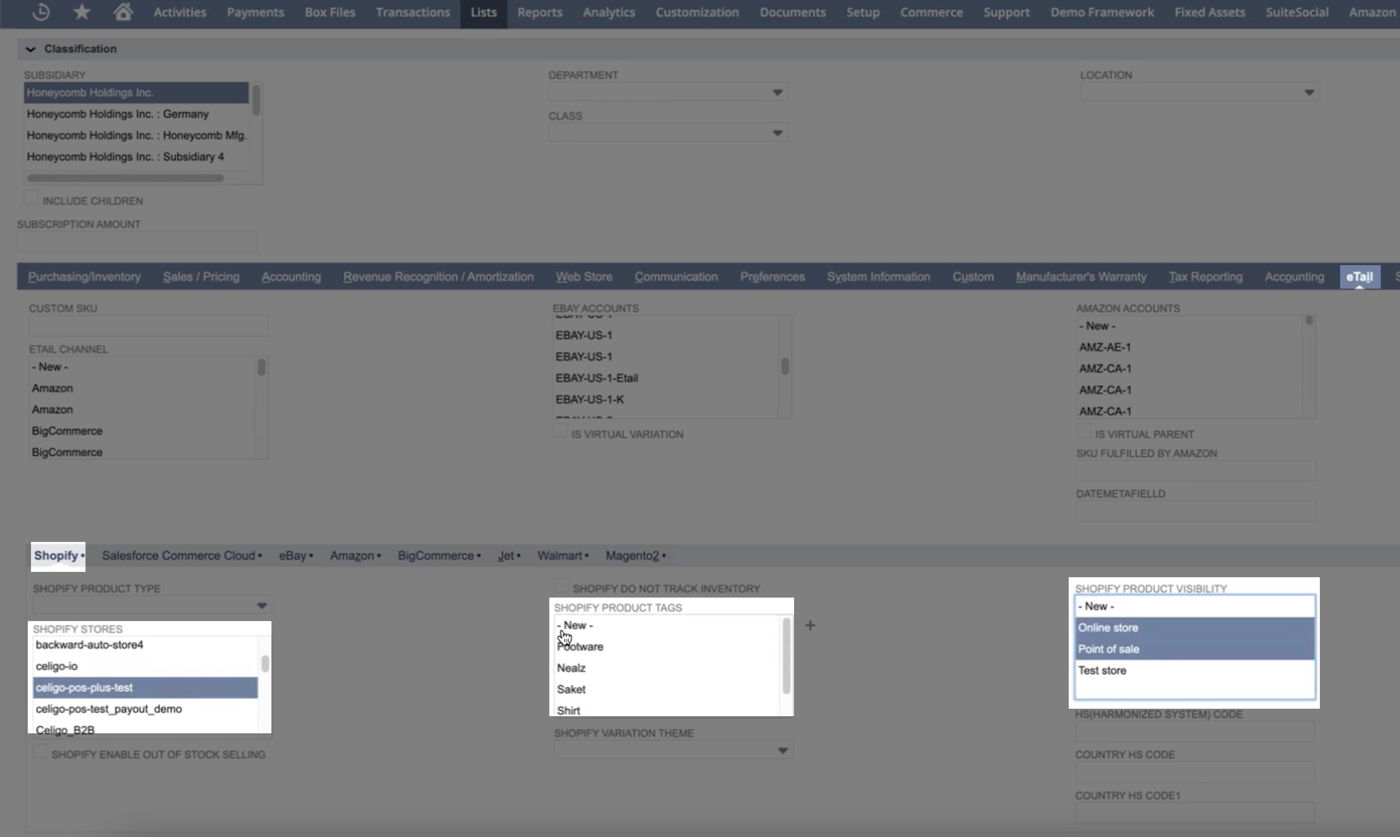Image resolution: width=1400 pixels, height=837 pixels.
Task: Select celigo-io in Shopify Stores
Action: 145,666
